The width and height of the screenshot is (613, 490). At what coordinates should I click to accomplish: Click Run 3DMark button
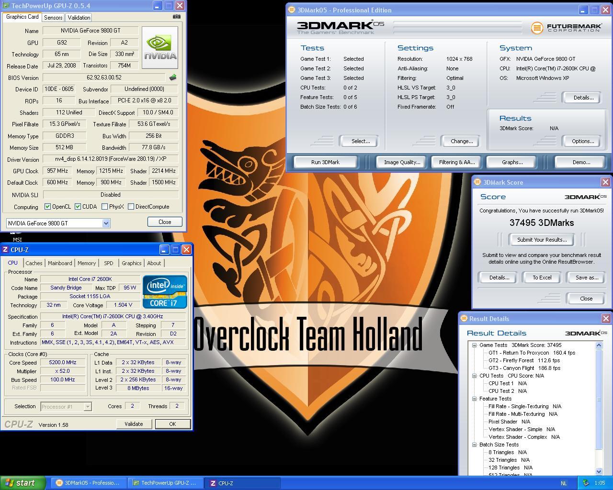(325, 162)
